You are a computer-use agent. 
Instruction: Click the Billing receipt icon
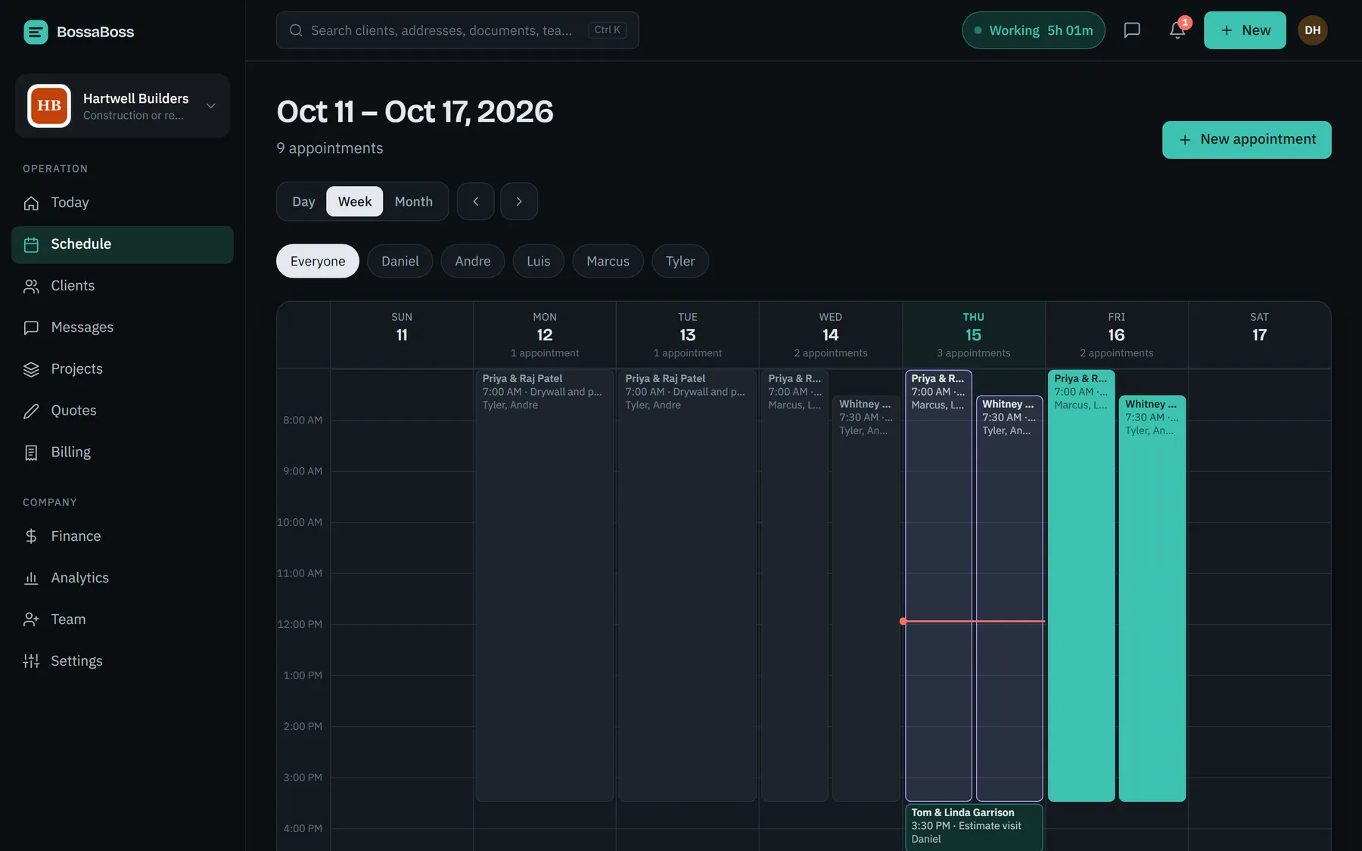31,452
